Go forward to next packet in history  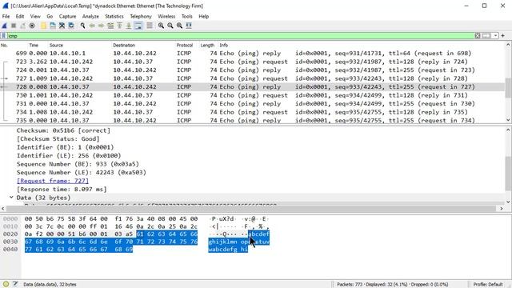click(x=102, y=26)
